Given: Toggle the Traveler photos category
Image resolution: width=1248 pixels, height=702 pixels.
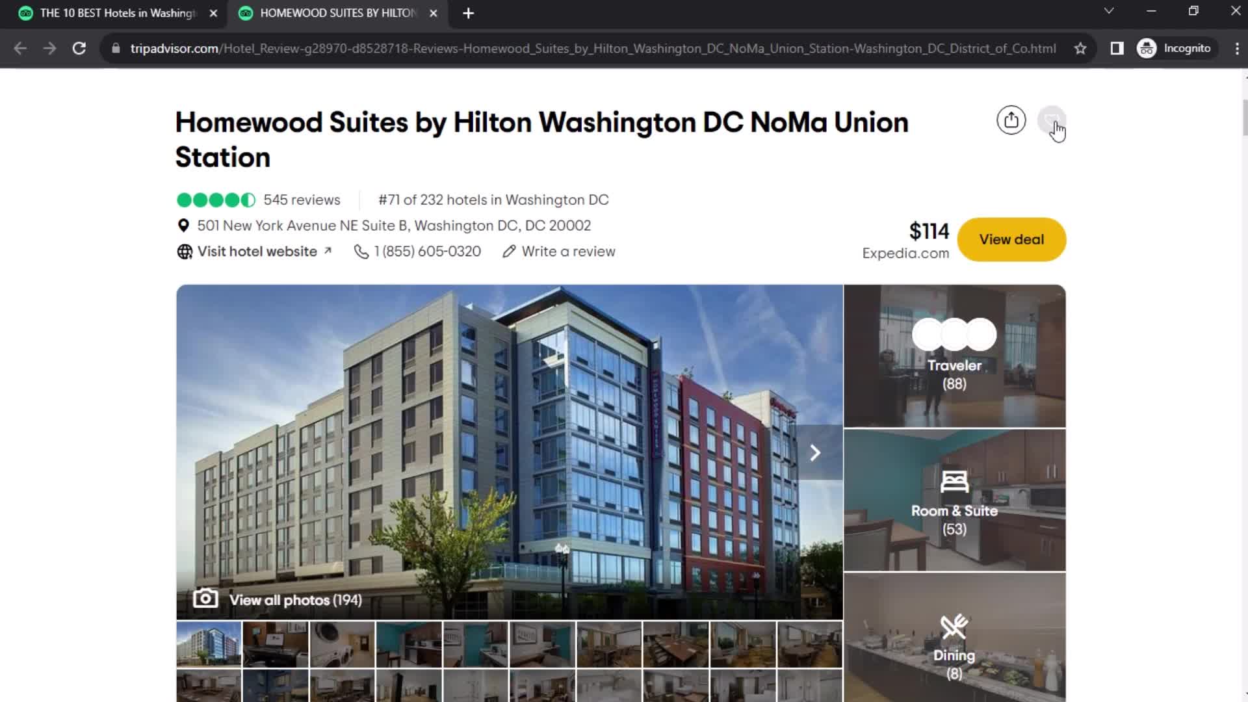Looking at the screenshot, I should pyautogui.click(x=954, y=356).
